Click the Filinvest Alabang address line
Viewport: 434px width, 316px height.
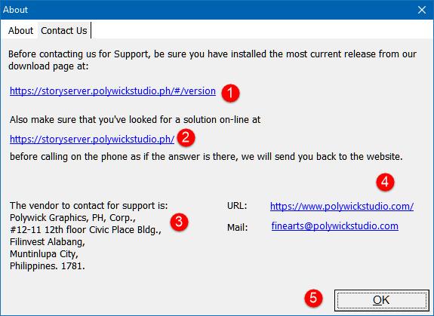48,242
